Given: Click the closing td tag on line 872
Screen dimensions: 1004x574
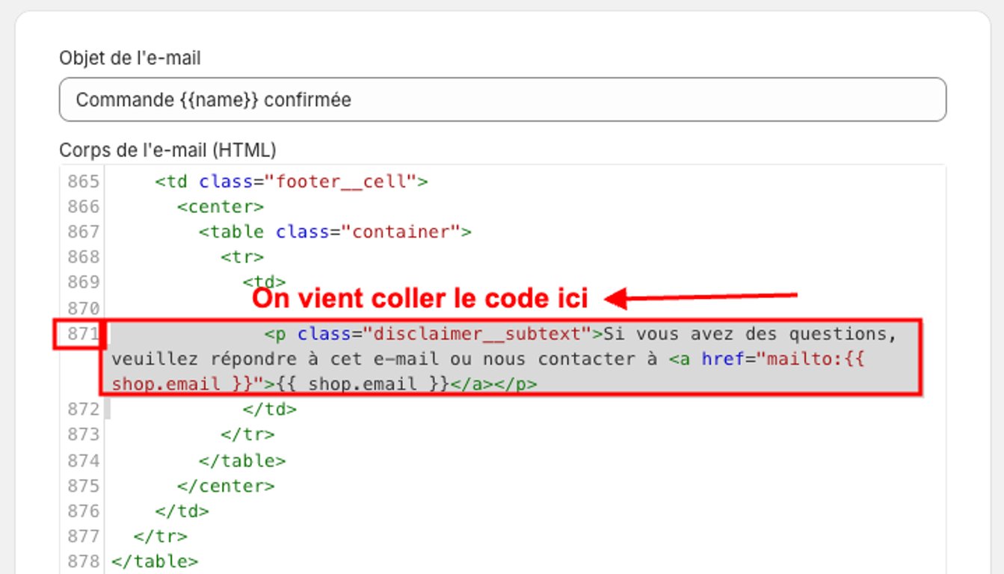Looking at the screenshot, I should [x=270, y=409].
